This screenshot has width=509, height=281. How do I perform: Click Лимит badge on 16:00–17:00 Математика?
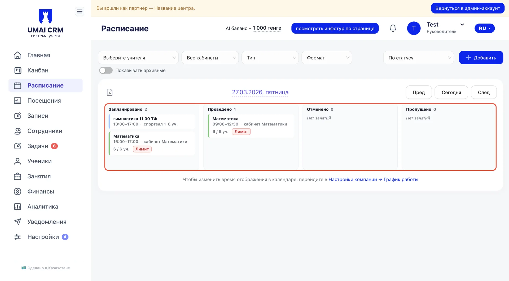tap(142, 149)
